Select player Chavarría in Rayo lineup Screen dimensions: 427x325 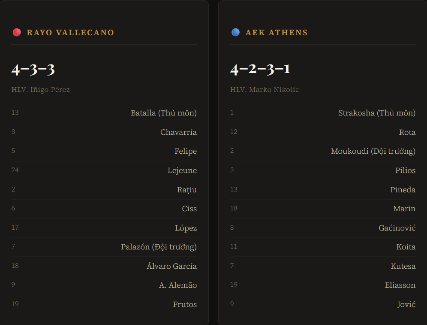click(x=178, y=132)
